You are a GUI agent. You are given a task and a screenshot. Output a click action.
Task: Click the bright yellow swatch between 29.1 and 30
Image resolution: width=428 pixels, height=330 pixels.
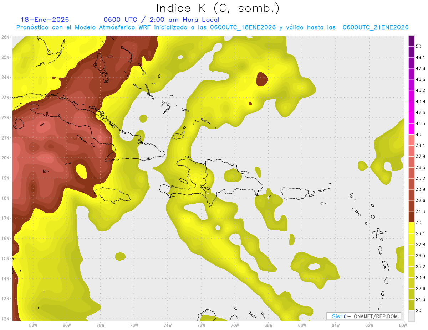[412, 228]
